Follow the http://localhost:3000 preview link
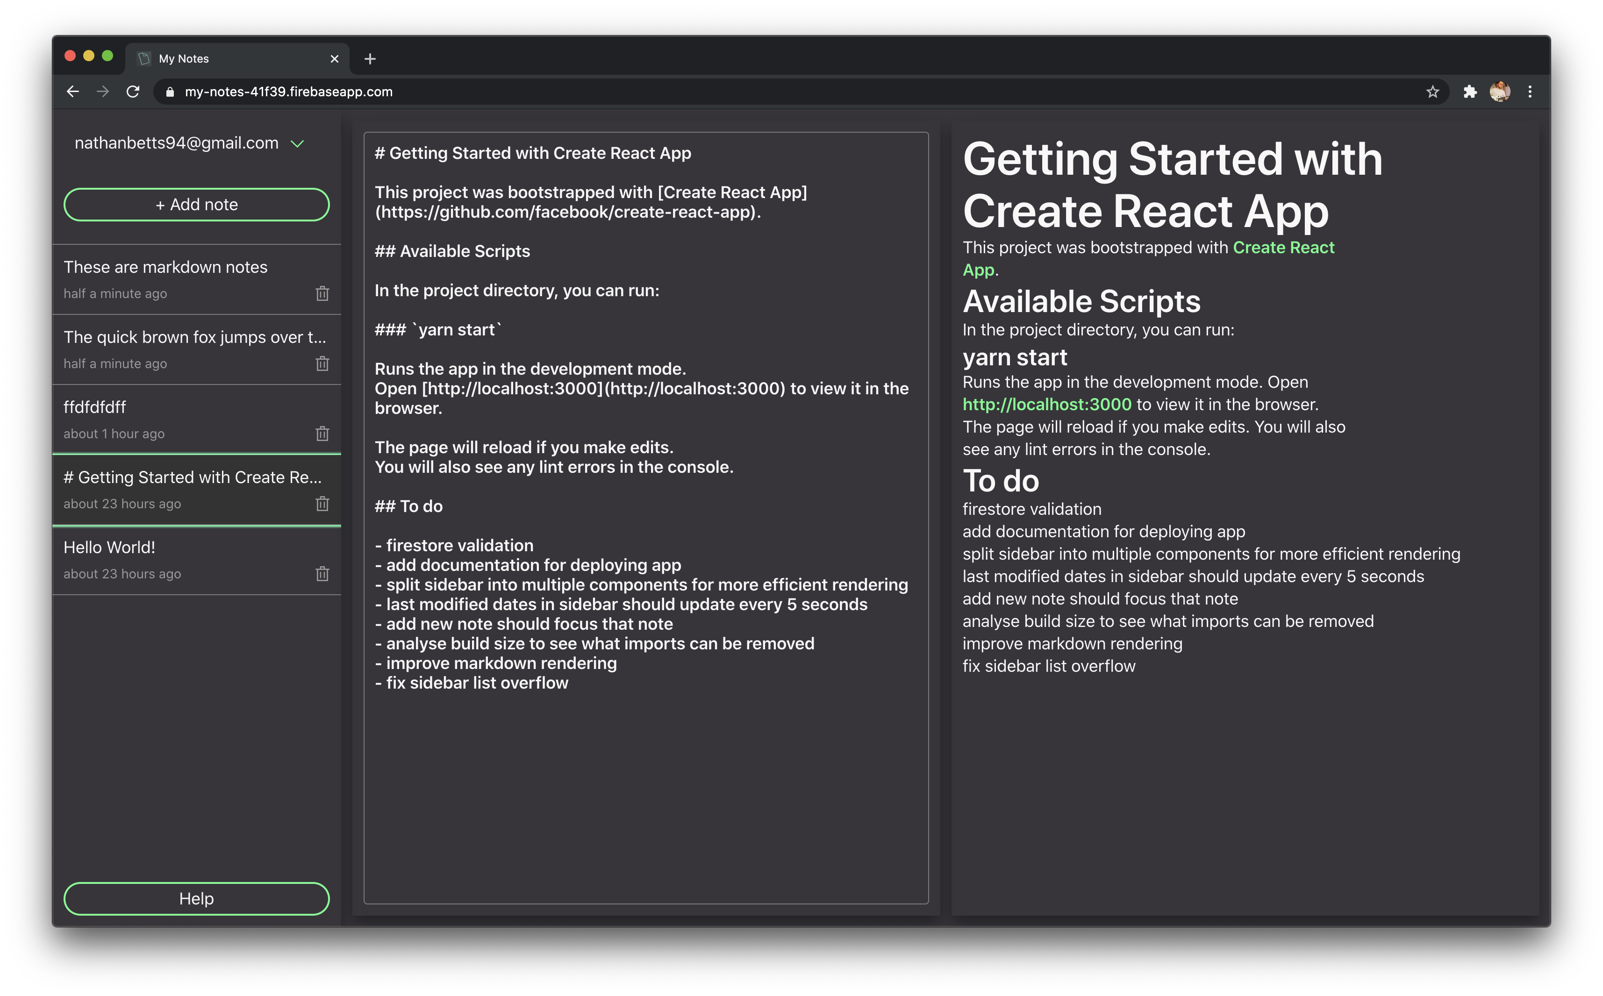 [x=1046, y=405]
